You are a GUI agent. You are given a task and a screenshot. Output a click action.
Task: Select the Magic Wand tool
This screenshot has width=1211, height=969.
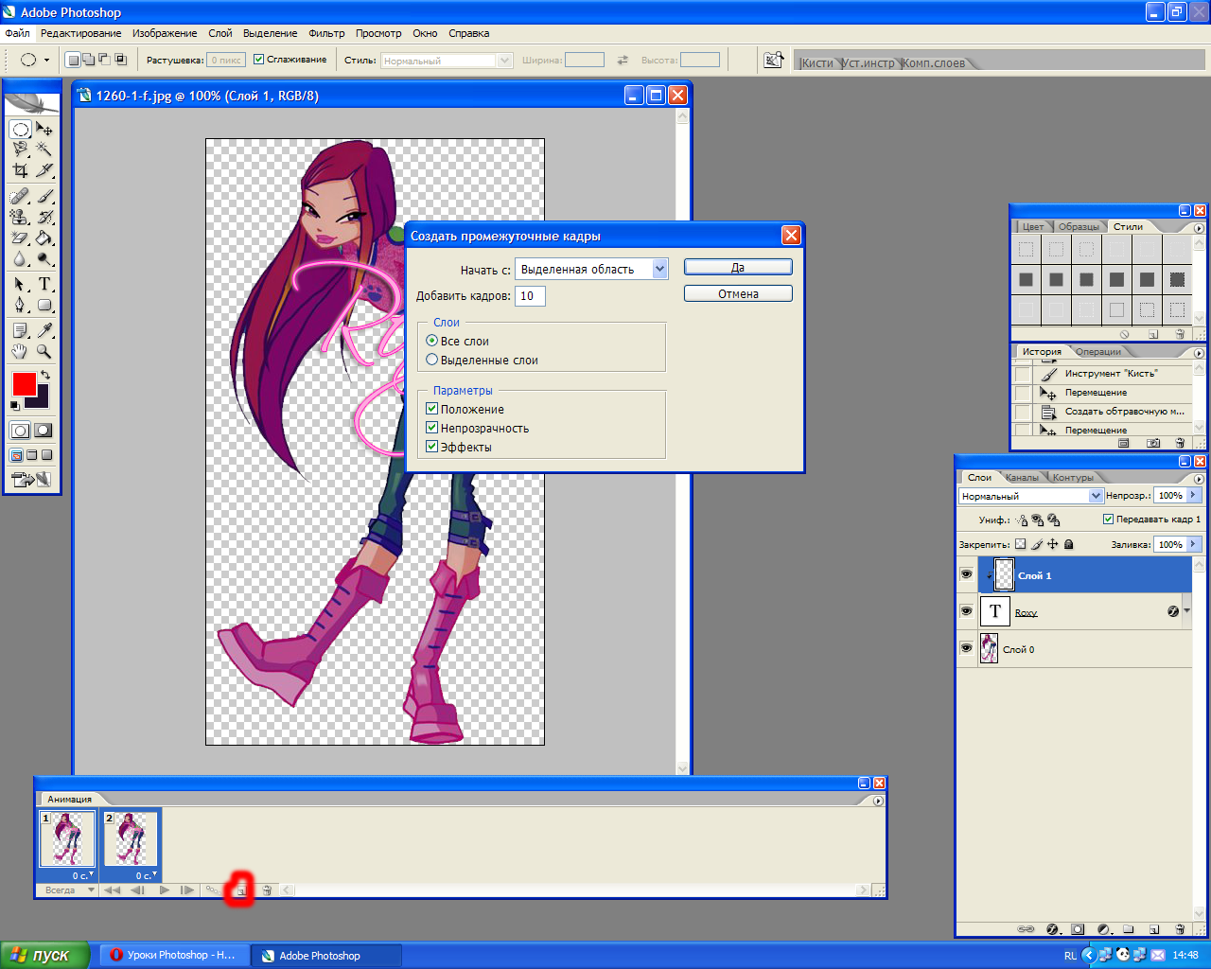coord(44,150)
